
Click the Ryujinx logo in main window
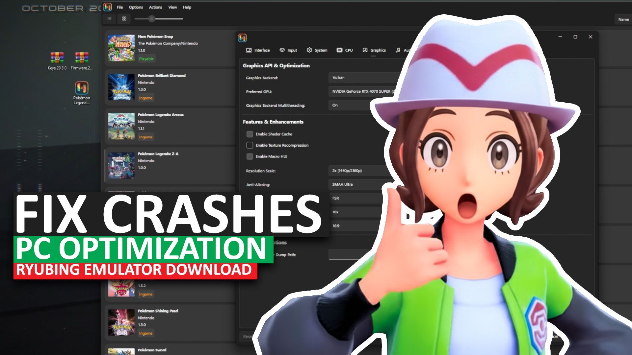click(x=107, y=7)
